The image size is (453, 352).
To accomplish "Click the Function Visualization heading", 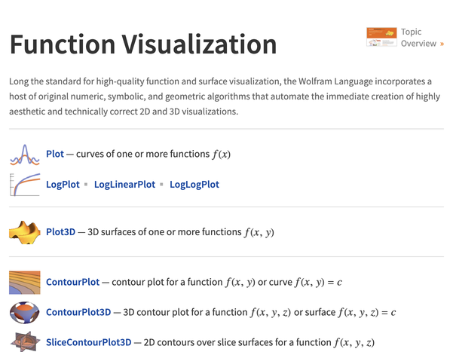I will pyautogui.click(x=143, y=44).
